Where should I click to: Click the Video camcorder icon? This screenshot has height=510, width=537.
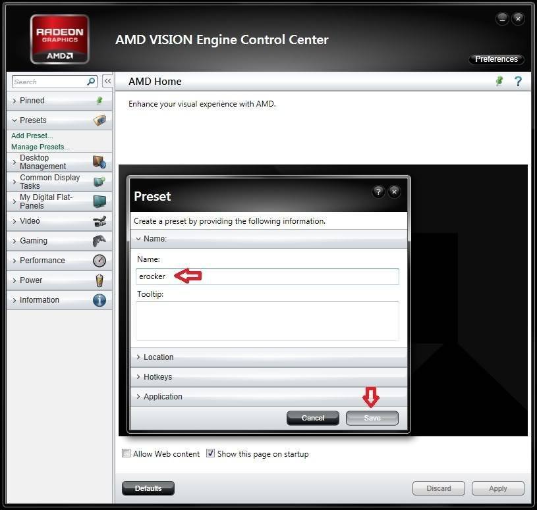pos(99,221)
